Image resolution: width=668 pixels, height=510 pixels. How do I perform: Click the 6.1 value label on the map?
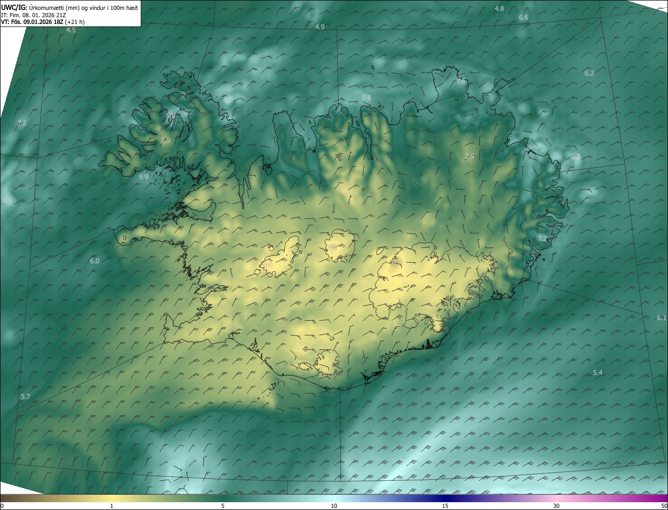tap(661, 318)
